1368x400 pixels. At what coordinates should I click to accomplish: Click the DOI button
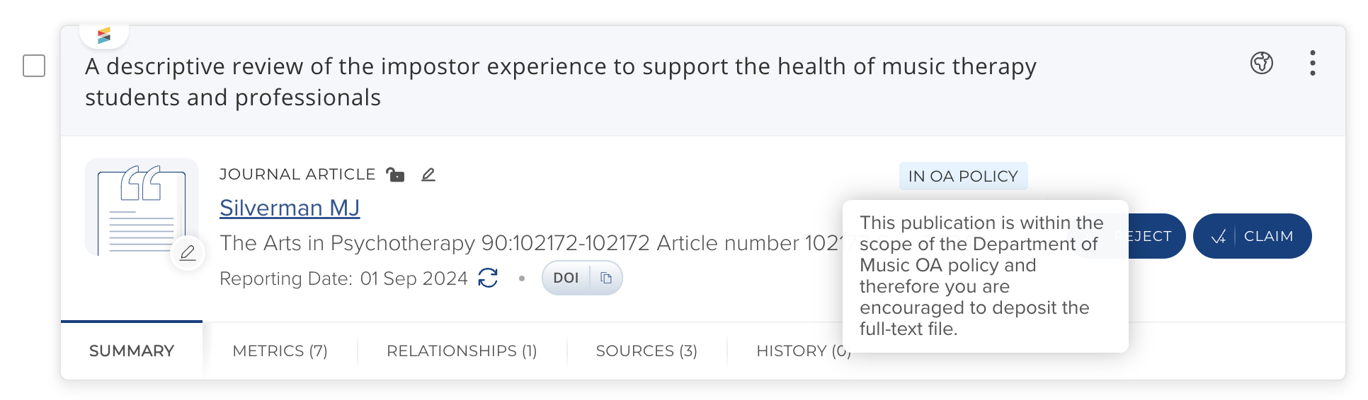coord(566,278)
